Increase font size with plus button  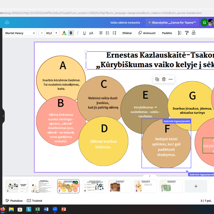point(56,33)
